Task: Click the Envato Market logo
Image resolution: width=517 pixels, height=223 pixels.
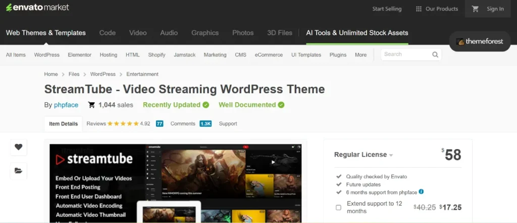Action: pyautogui.click(x=37, y=7)
